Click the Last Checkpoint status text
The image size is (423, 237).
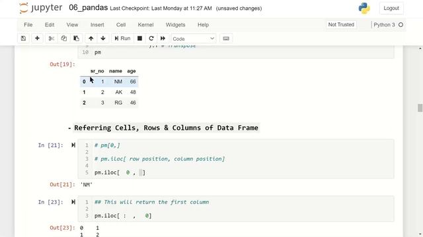pyautogui.click(x=161, y=9)
